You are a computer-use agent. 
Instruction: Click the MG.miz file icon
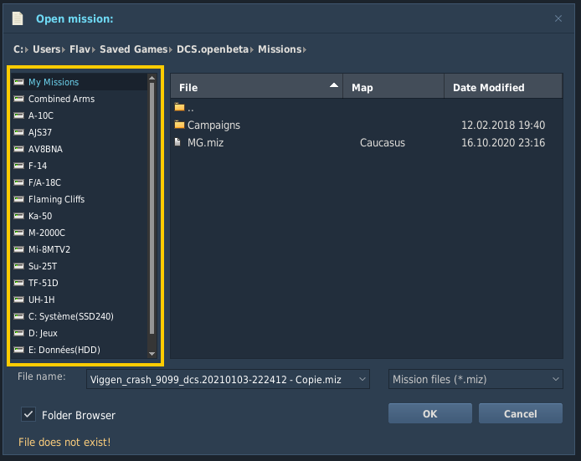(x=177, y=142)
